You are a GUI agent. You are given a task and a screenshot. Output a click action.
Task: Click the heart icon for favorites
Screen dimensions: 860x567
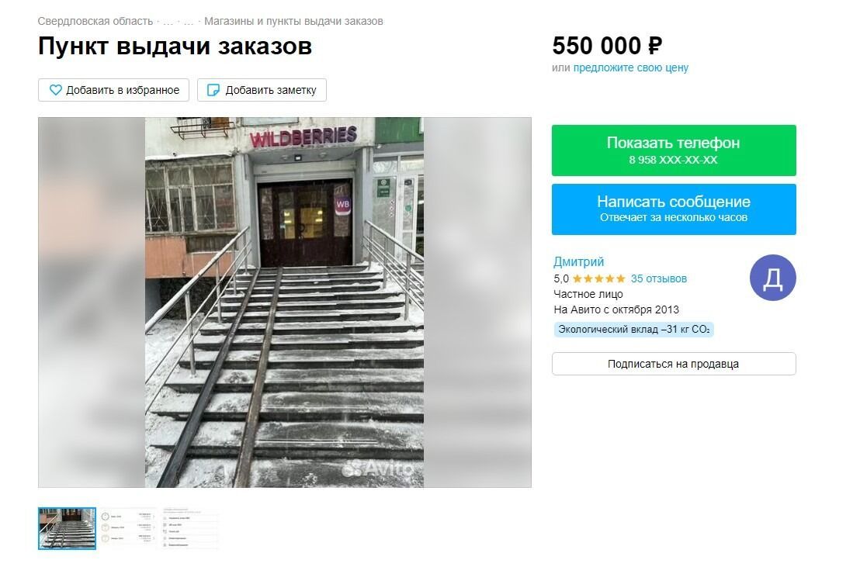coord(55,90)
